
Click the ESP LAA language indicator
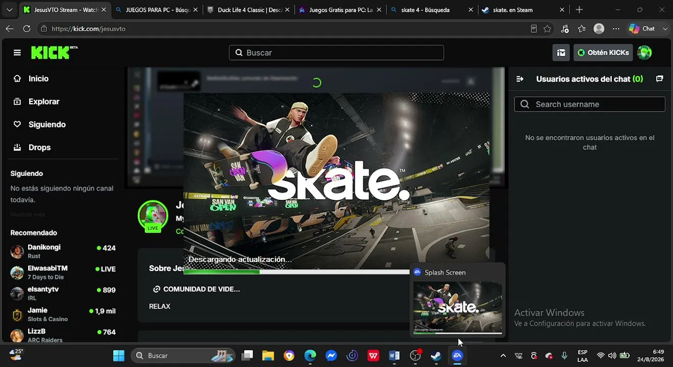(583, 356)
